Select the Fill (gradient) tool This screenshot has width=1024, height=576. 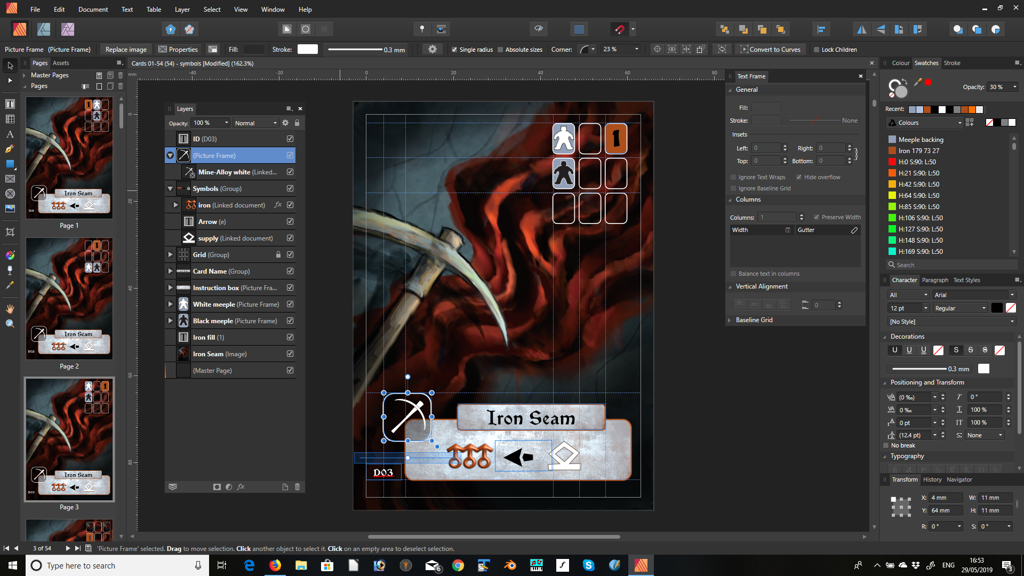pos(10,255)
